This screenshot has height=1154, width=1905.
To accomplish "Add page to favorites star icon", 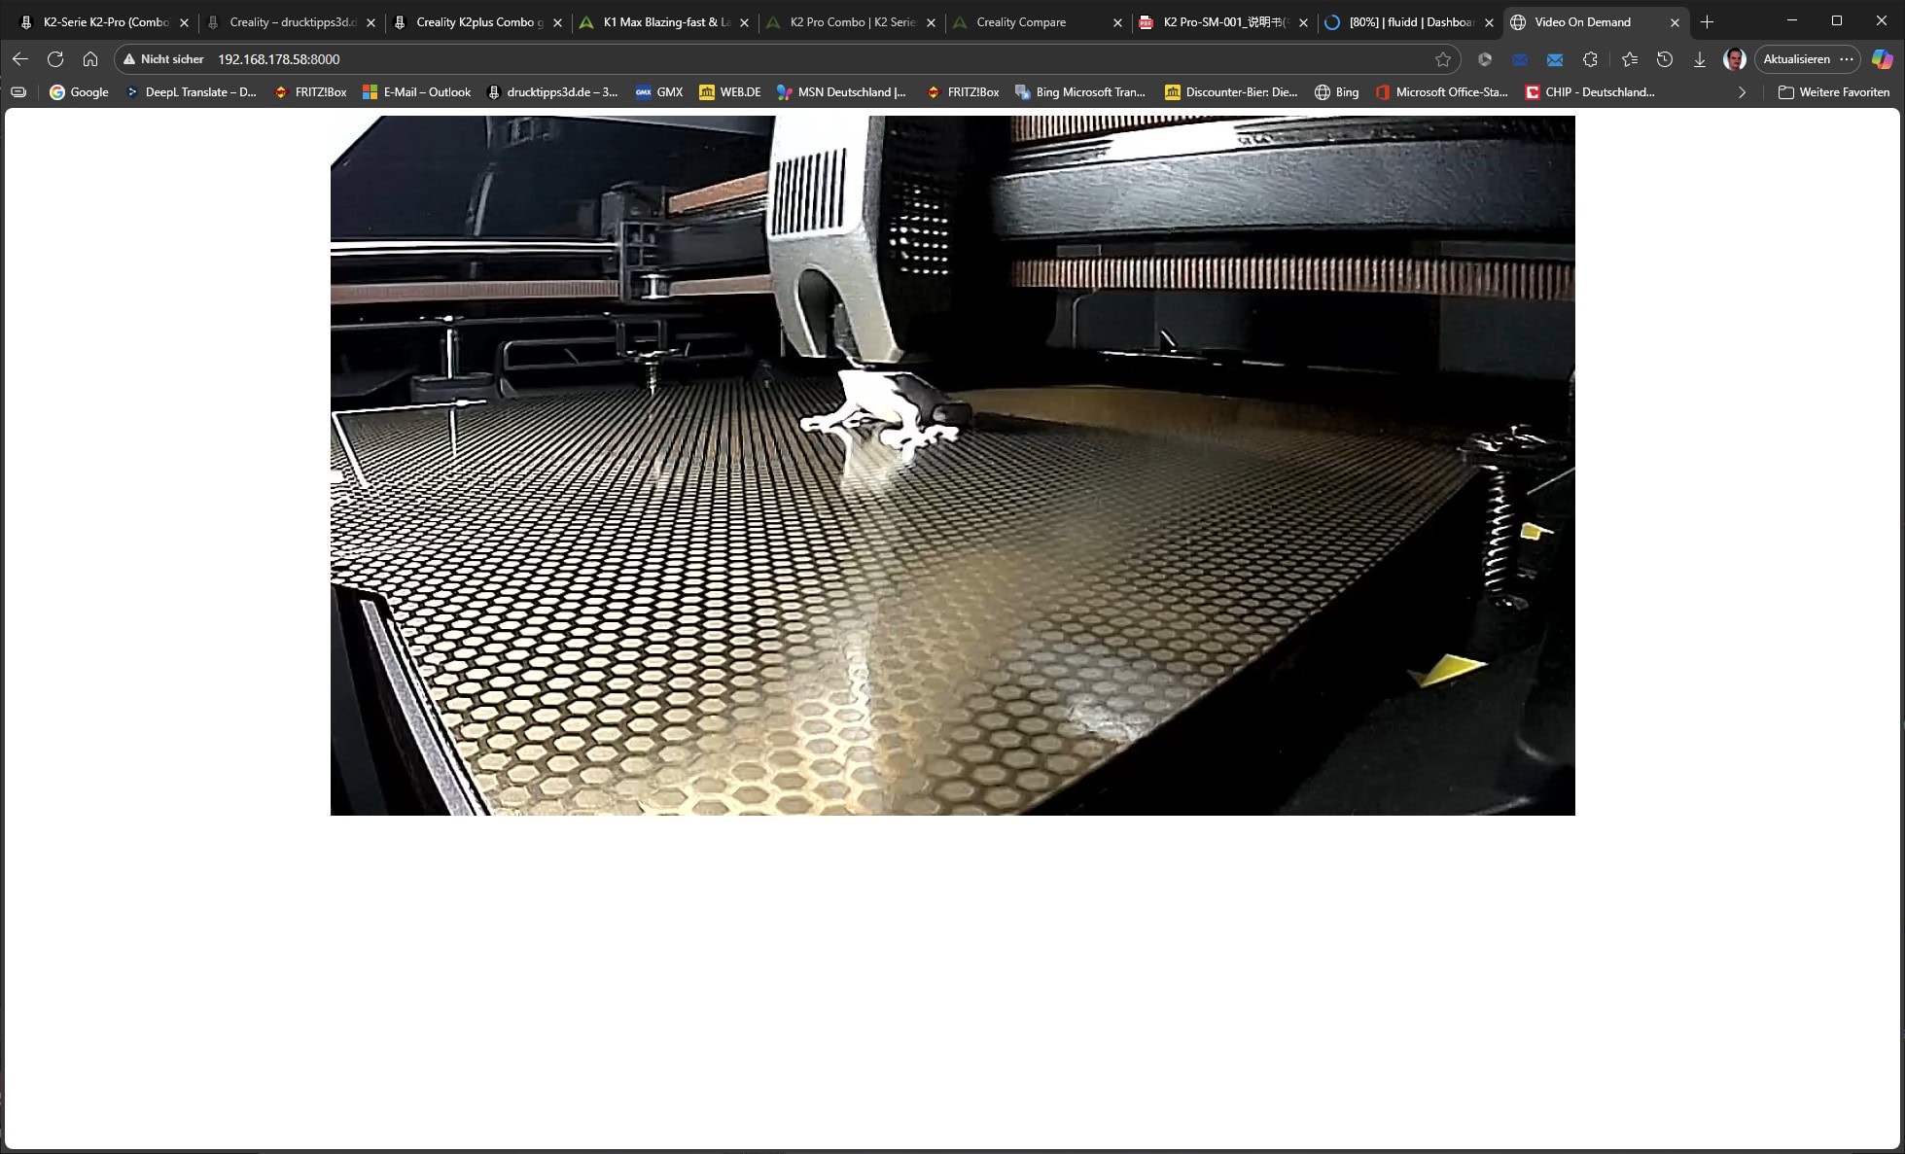I will (1443, 59).
